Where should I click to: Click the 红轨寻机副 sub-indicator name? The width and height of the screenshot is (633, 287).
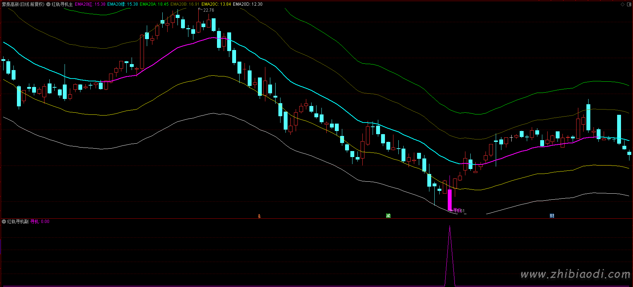[x=18, y=222]
